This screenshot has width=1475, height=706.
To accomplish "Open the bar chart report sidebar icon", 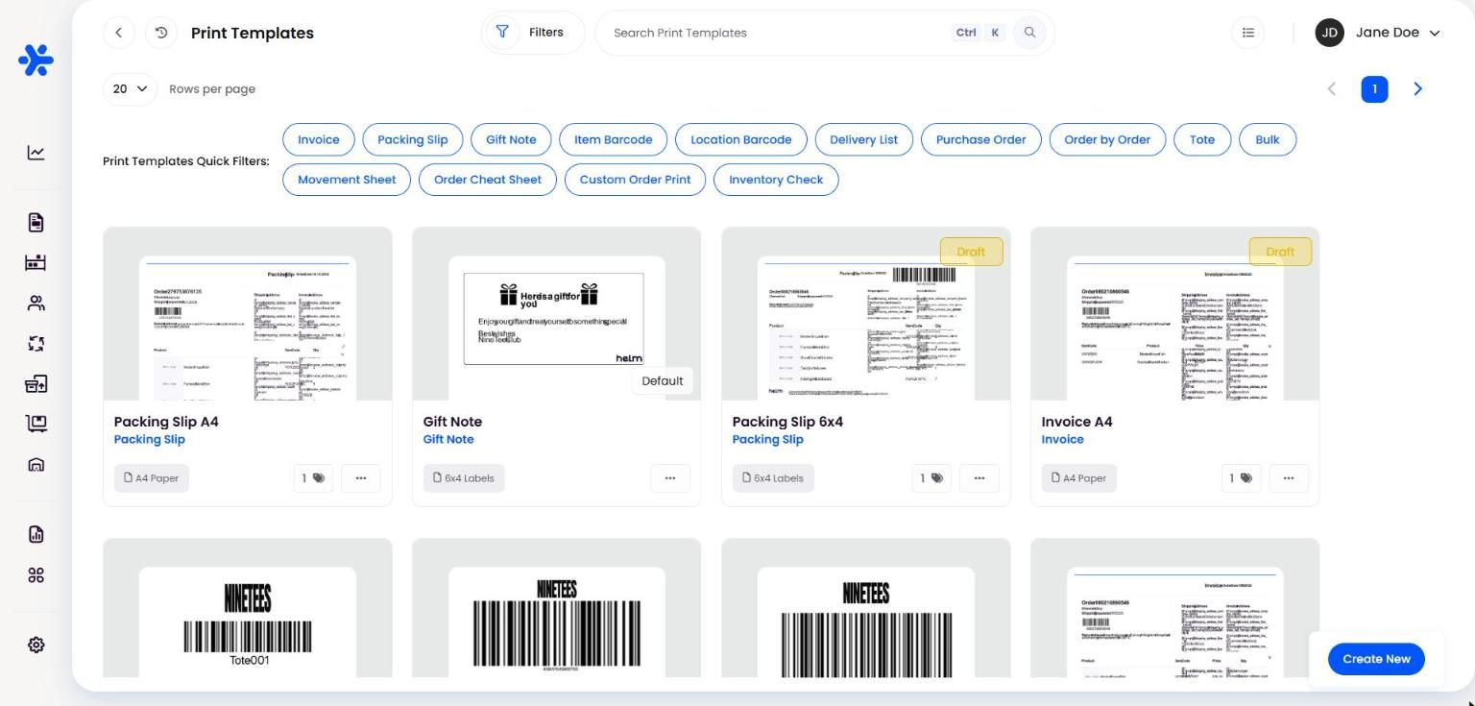I will [36, 535].
